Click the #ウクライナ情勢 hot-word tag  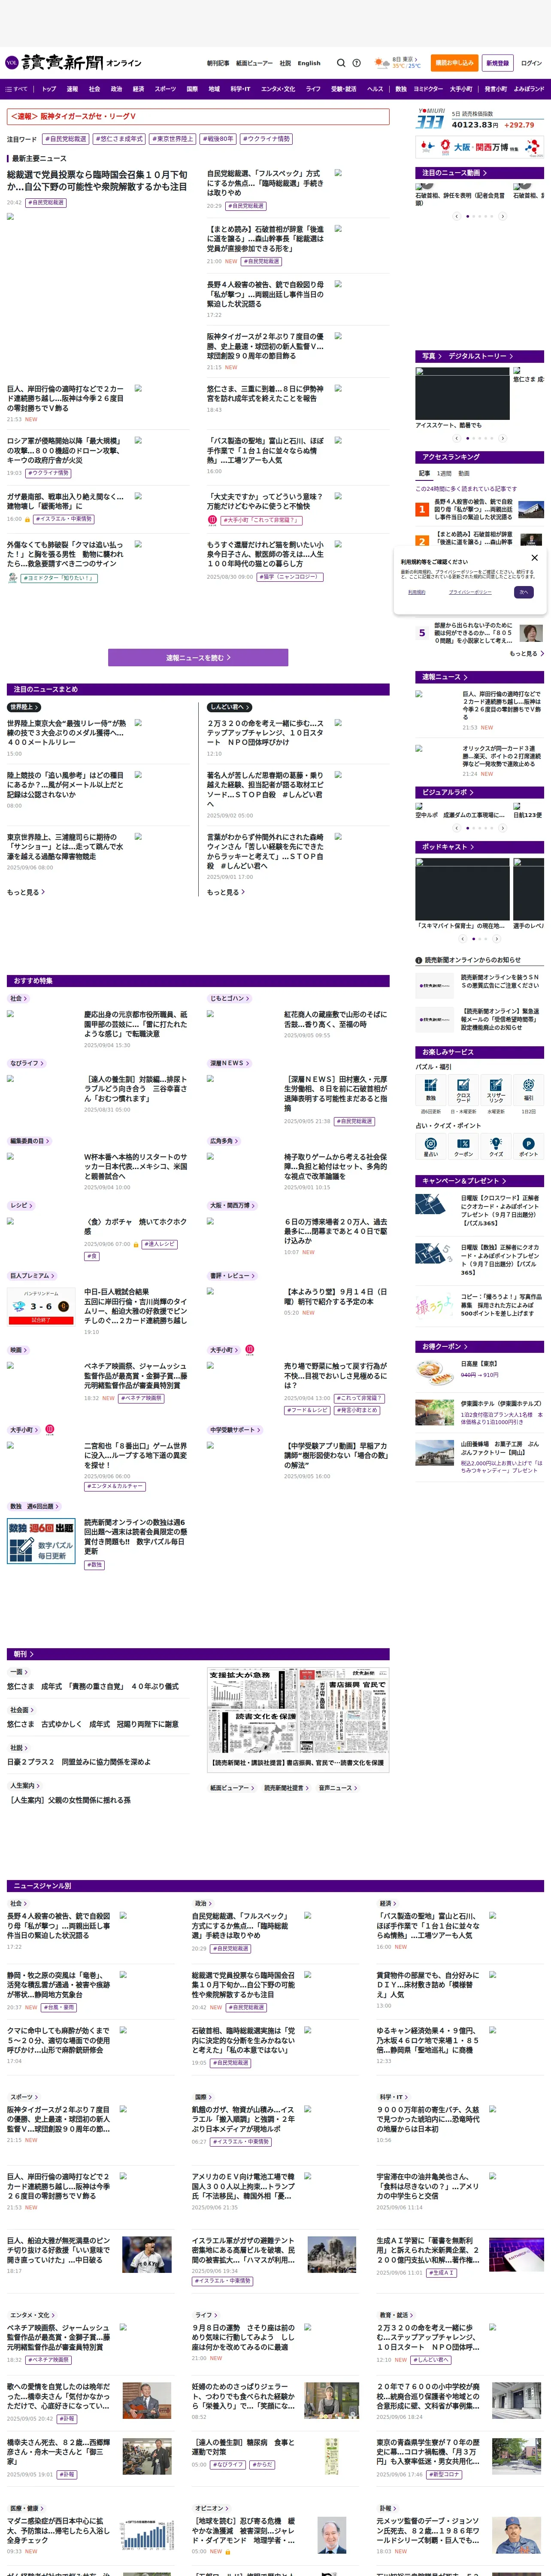[267, 139]
